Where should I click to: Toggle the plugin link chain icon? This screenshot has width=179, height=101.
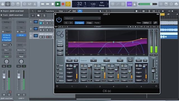[155, 23]
